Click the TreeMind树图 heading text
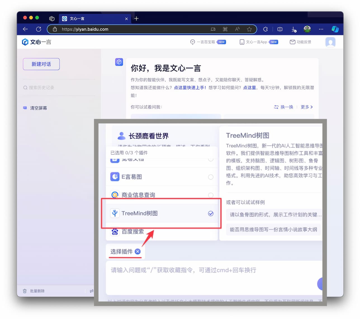The image size is (360, 319). pos(248,136)
